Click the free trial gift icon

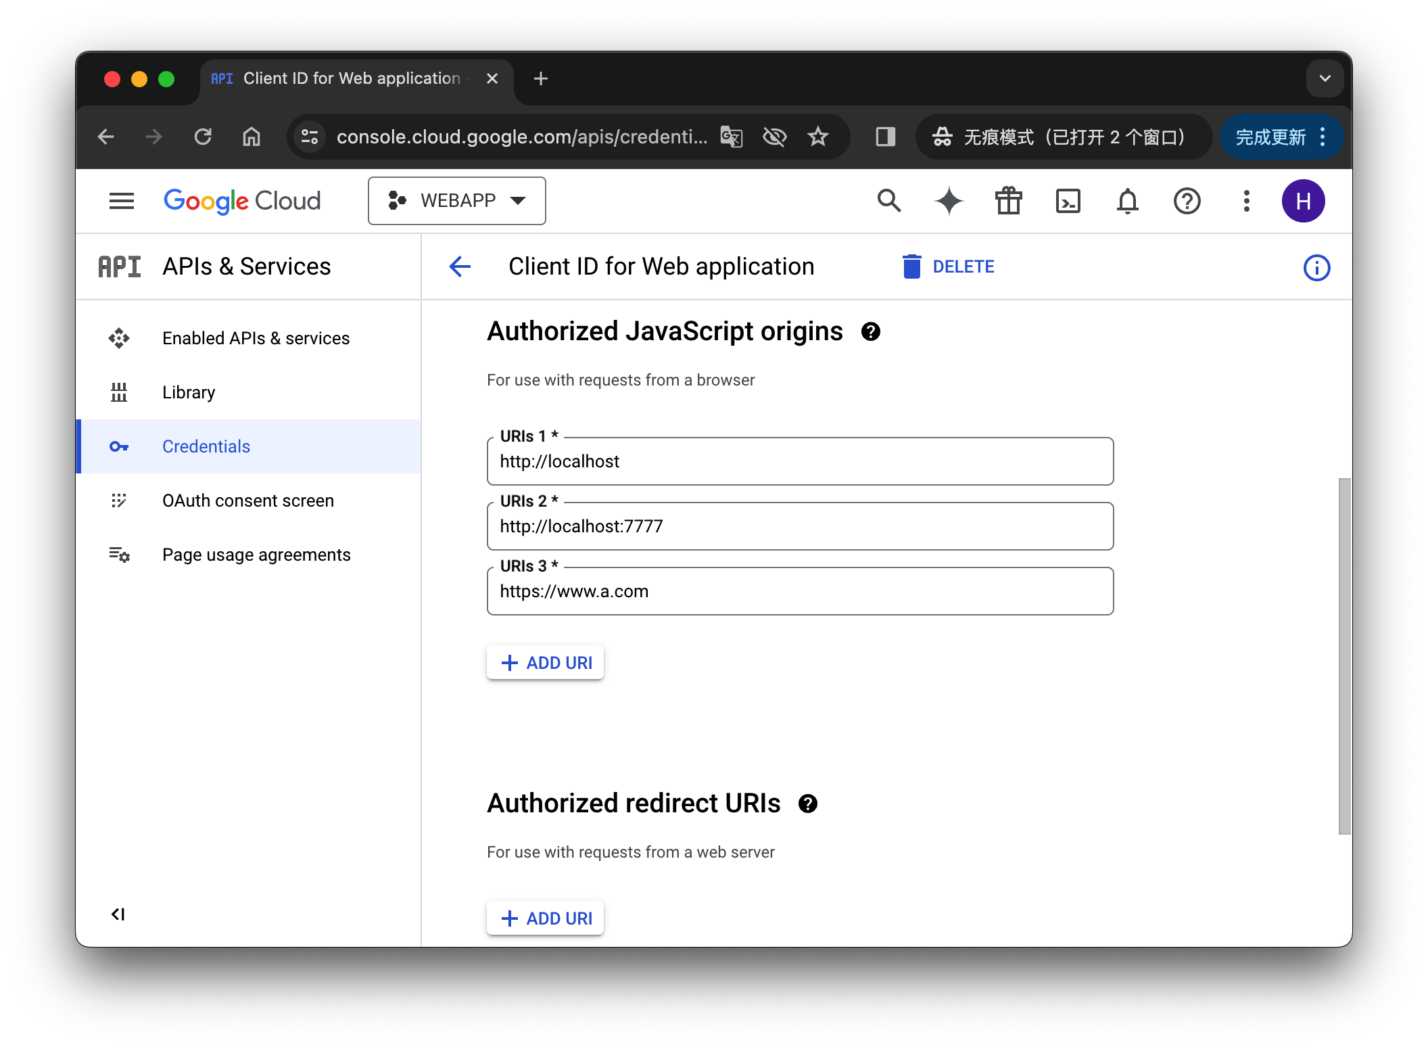tap(1008, 201)
